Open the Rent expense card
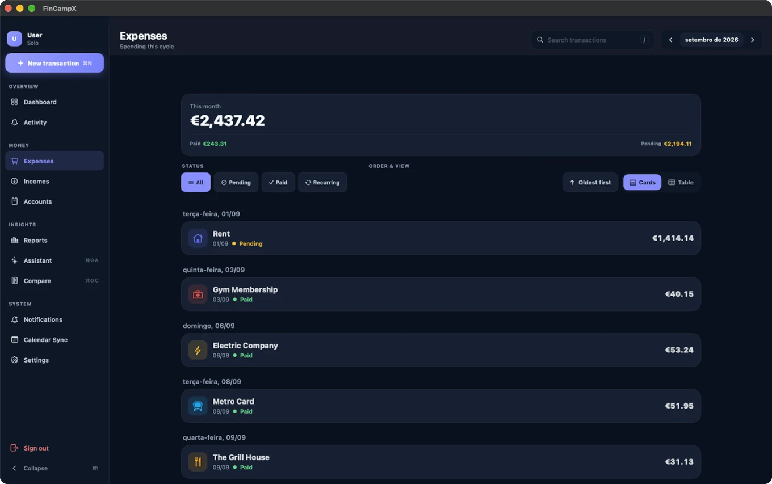The height and width of the screenshot is (484, 772). [x=441, y=238]
